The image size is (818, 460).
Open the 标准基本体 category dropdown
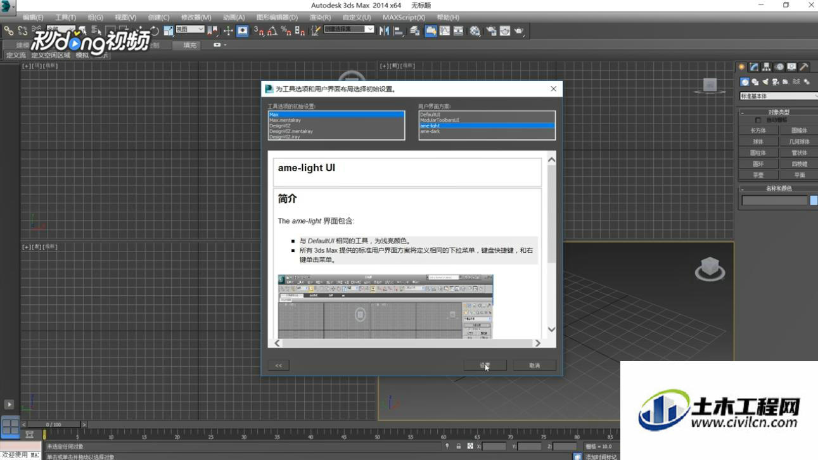click(x=779, y=96)
